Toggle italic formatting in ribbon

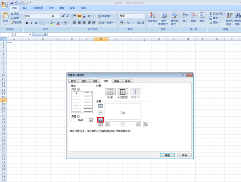(x=31, y=23)
